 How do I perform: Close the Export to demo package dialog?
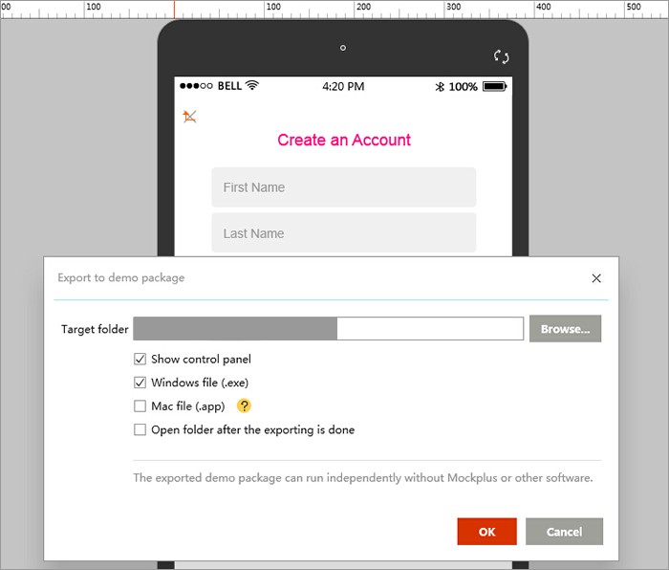596,278
